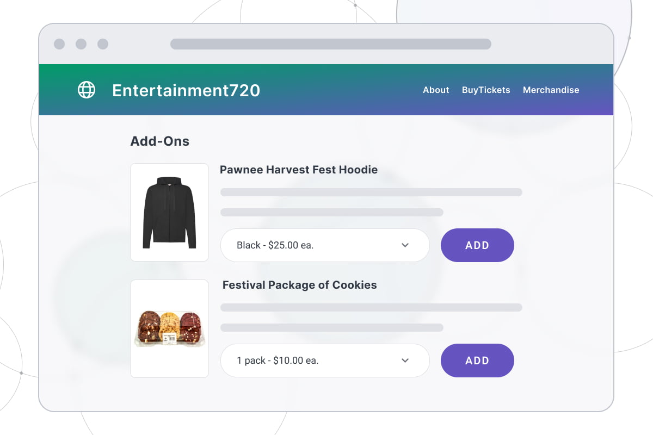The height and width of the screenshot is (435, 653).
Task: Click the yellow browser window dot
Action: tap(82, 45)
